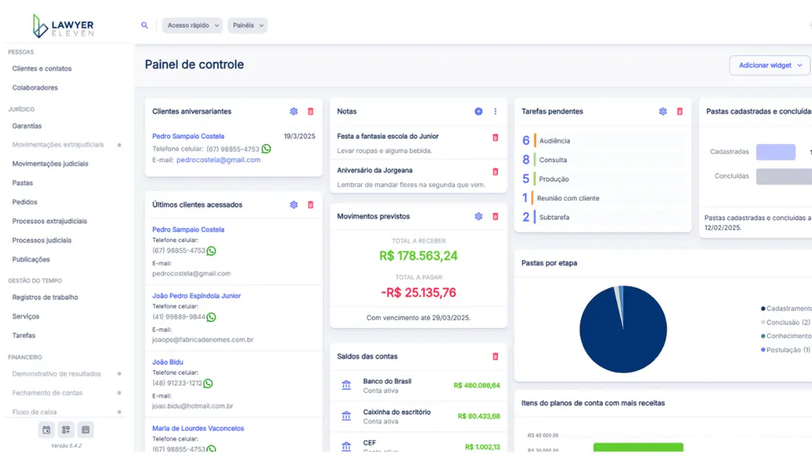Open Colaboradores in the sidebar
The height and width of the screenshot is (457, 812).
(x=35, y=88)
